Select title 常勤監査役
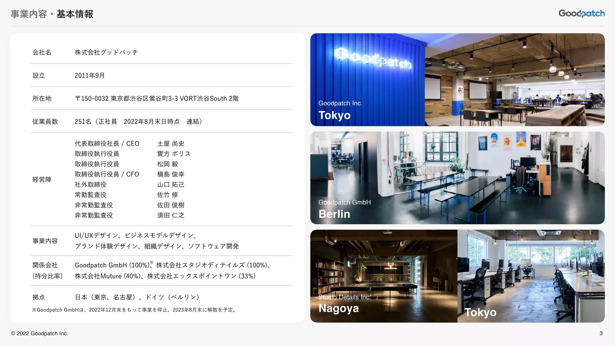The width and height of the screenshot is (615, 346). coord(91,195)
